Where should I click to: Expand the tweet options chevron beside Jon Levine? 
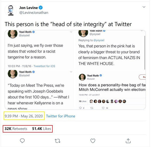pyautogui.click(x=144, y=7)
